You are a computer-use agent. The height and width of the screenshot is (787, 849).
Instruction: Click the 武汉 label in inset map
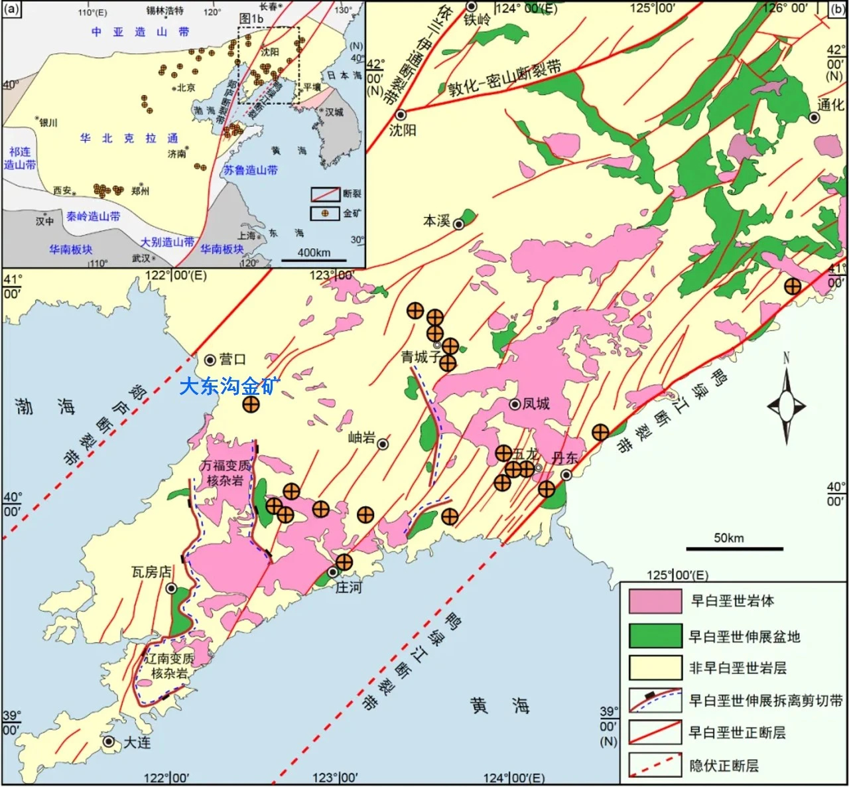point(141,258)
